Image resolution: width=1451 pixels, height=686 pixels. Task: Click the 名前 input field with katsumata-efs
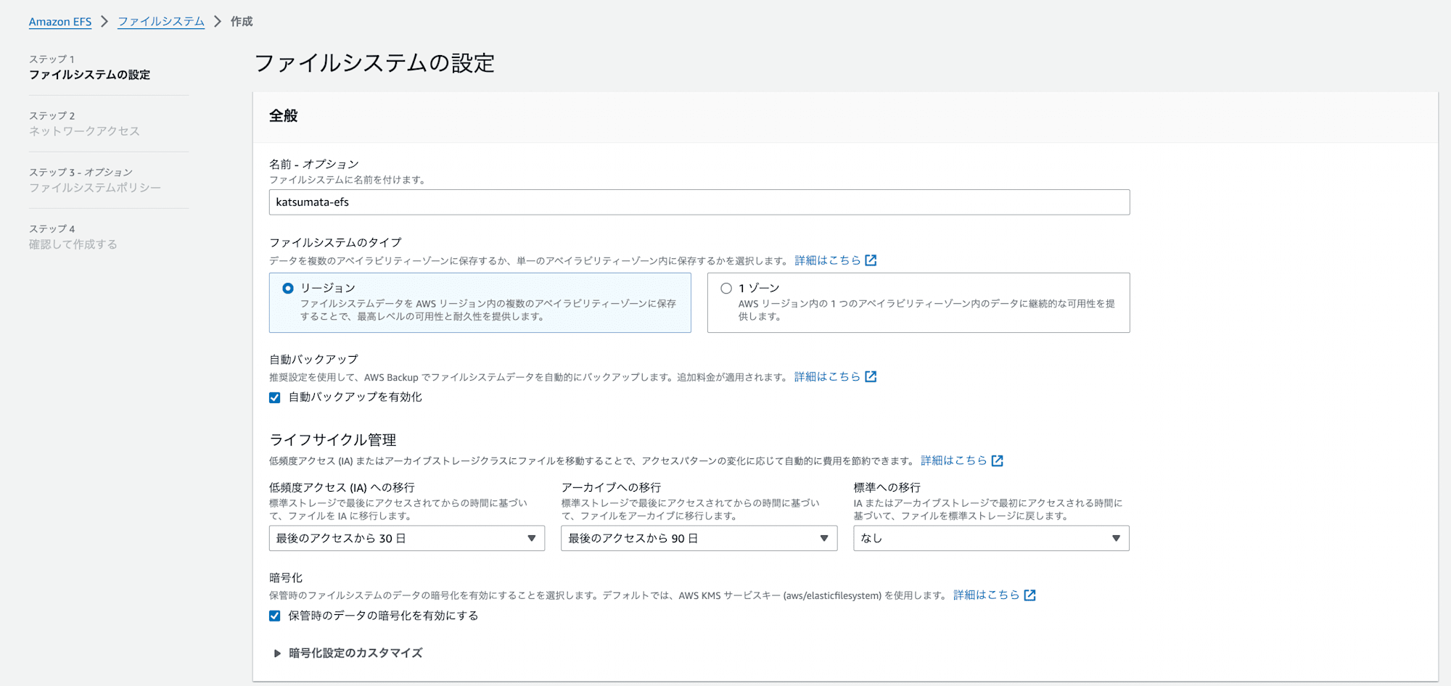pos(699,202)
